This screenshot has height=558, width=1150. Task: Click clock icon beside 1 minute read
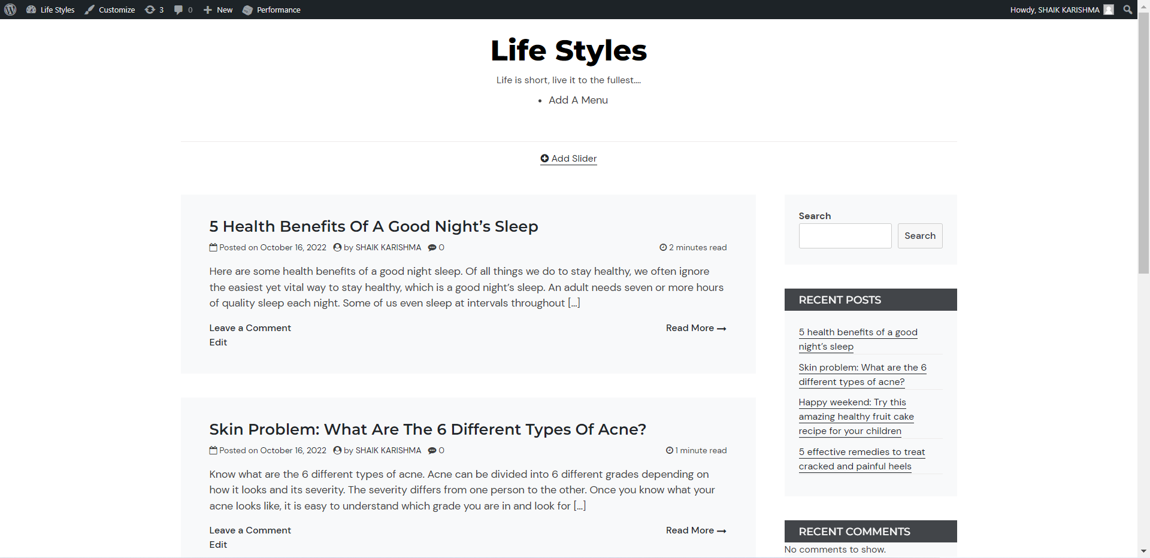[670, 450]
